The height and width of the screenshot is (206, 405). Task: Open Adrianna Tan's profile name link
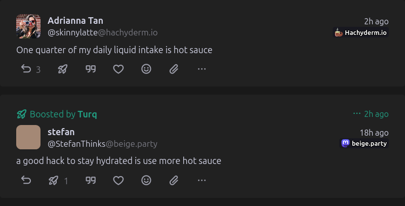click(75, 21)
